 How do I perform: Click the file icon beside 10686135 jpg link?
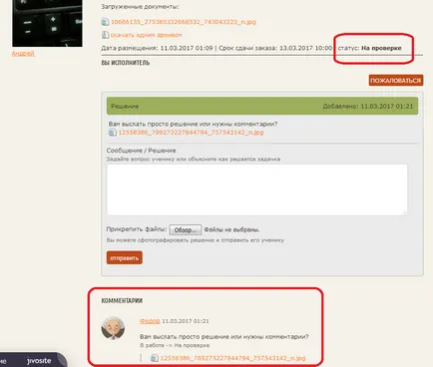coord(105,22)
